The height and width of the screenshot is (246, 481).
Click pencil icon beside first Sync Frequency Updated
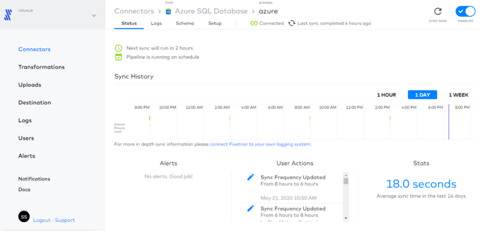click(251, 177)
